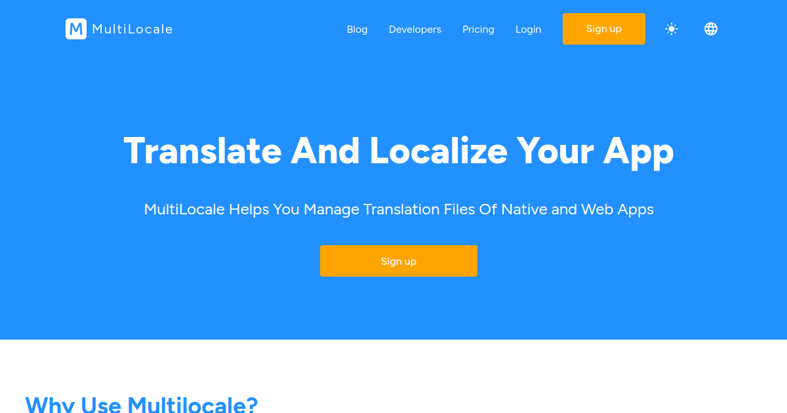
Task: Click the 'Translate And Localize Your App' heading
Action: (399, 151)
